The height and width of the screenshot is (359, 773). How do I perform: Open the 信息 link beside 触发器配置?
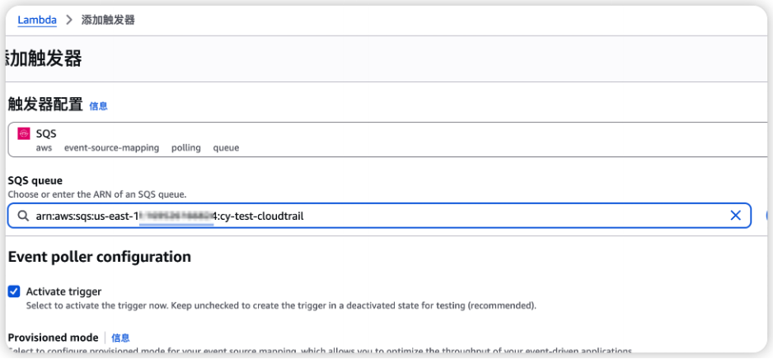click(x=99, y=106)
